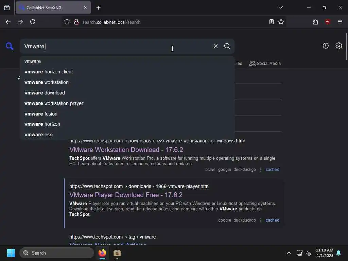Bookmark this page with the star
The image size is (348, 261).
(x=281, y=22)
